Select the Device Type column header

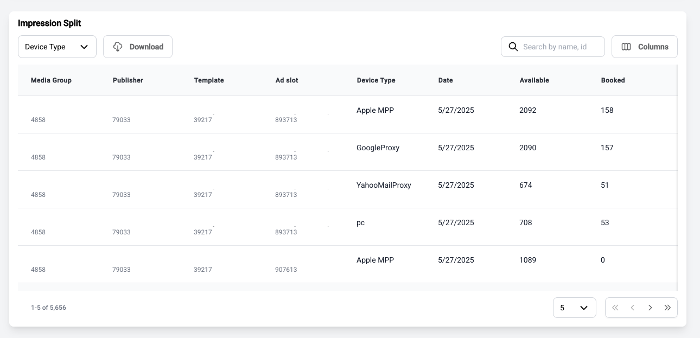point(376,80)
